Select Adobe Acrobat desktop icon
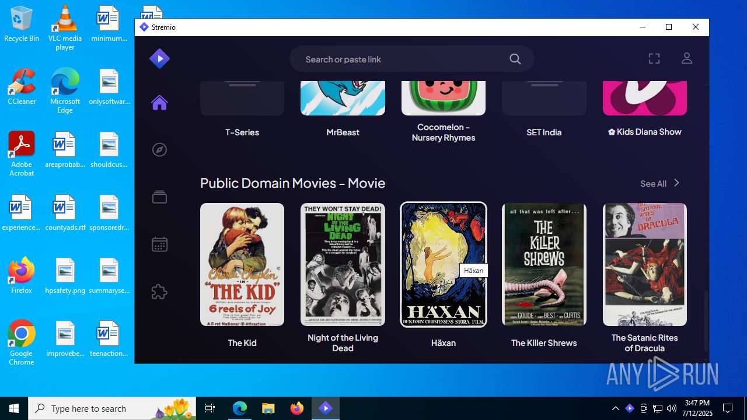The image size is (747, 420). (x=22, y=154)
